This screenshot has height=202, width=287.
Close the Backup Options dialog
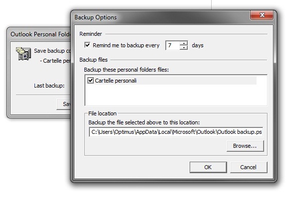tap(262, 15)
